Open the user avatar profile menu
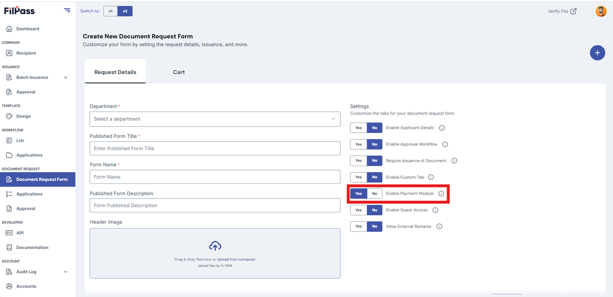613x297 pixels. point(601,11)
